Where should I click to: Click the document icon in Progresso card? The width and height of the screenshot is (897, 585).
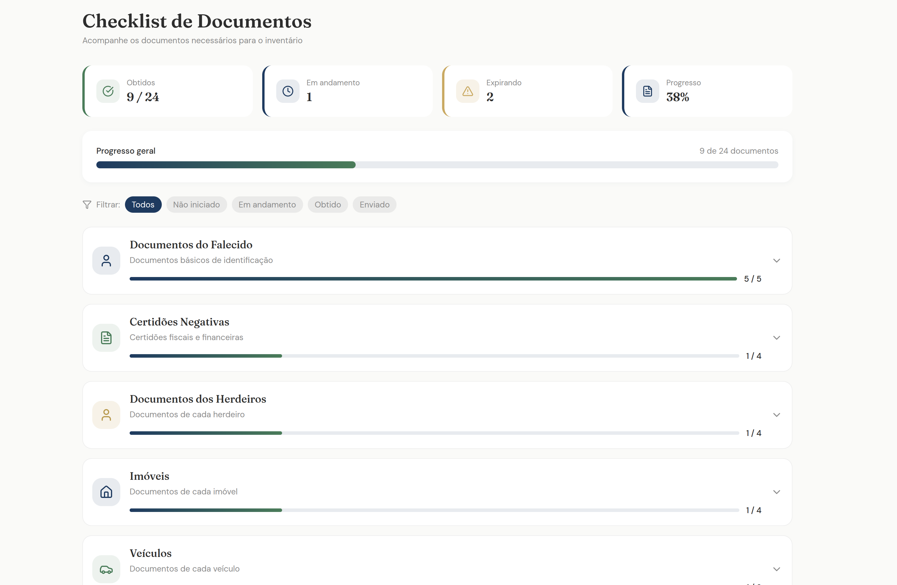tap(648, 91)
